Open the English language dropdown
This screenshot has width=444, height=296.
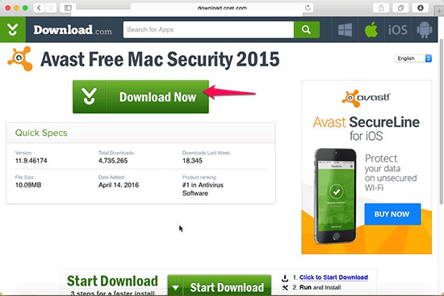tap(413, 58)
